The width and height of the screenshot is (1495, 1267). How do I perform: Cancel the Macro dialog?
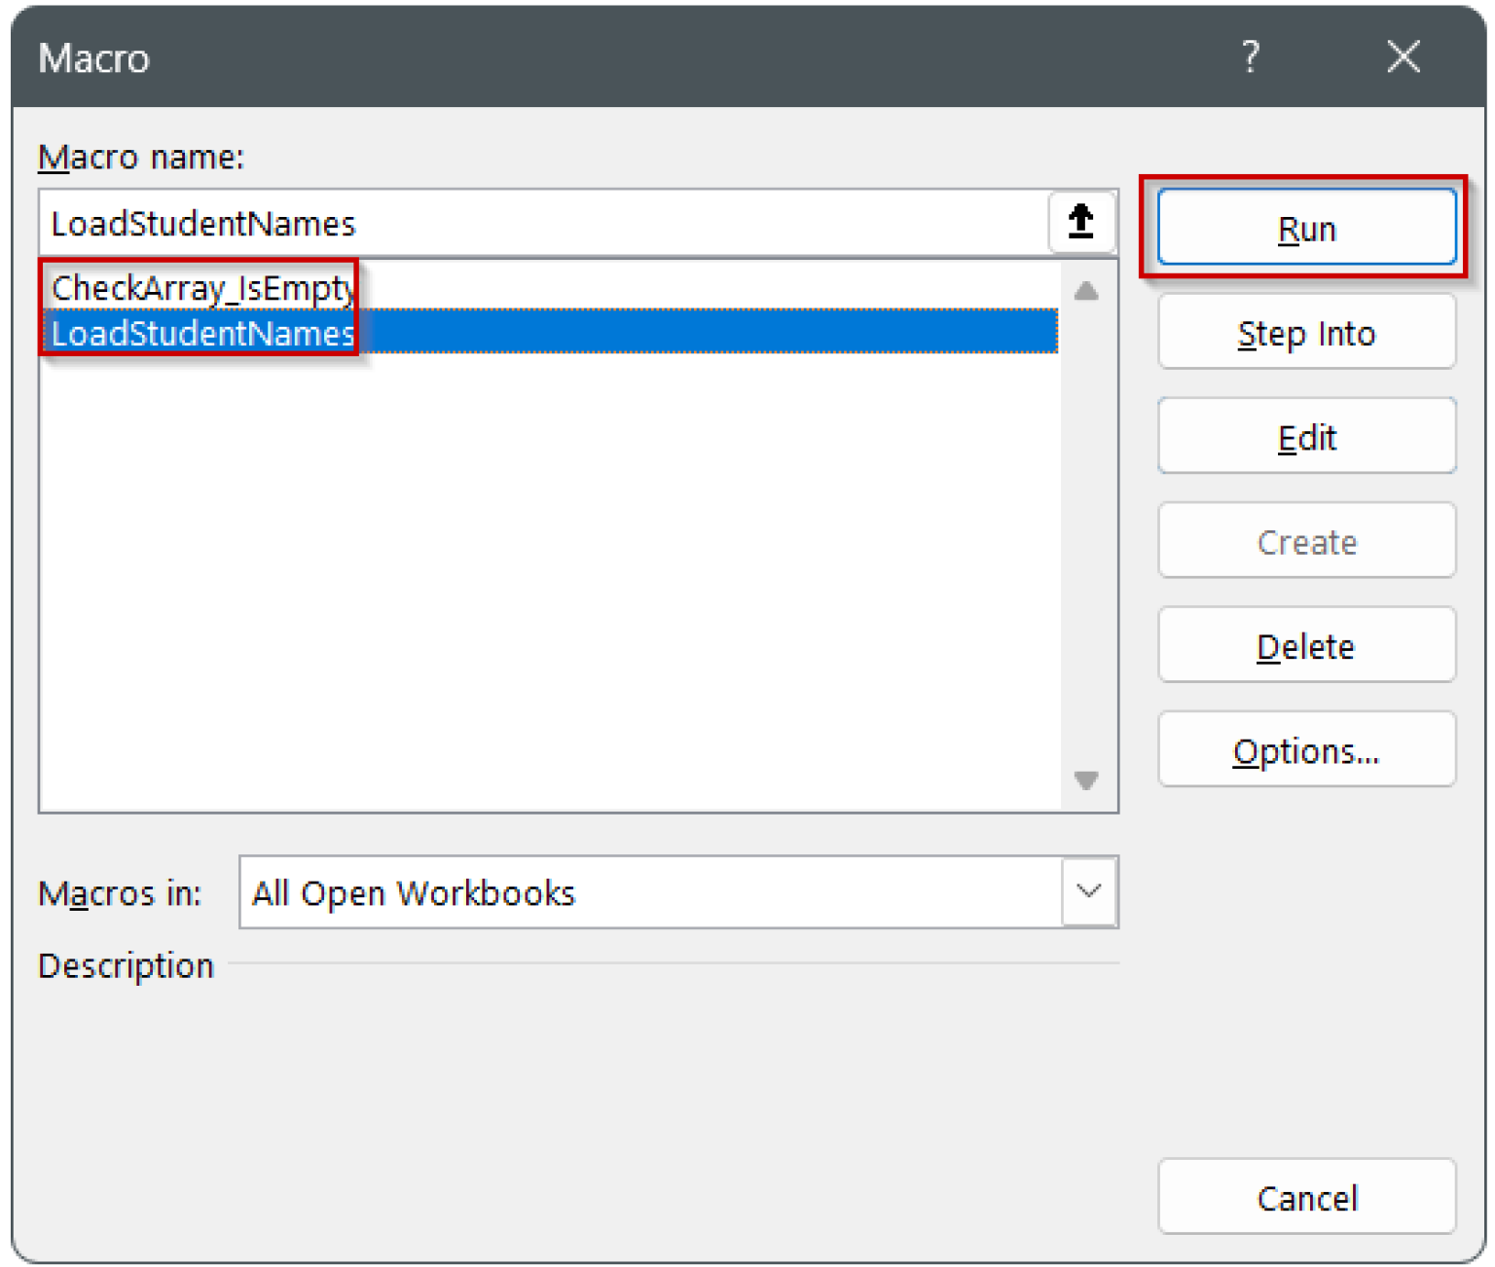[1305, 1197]
